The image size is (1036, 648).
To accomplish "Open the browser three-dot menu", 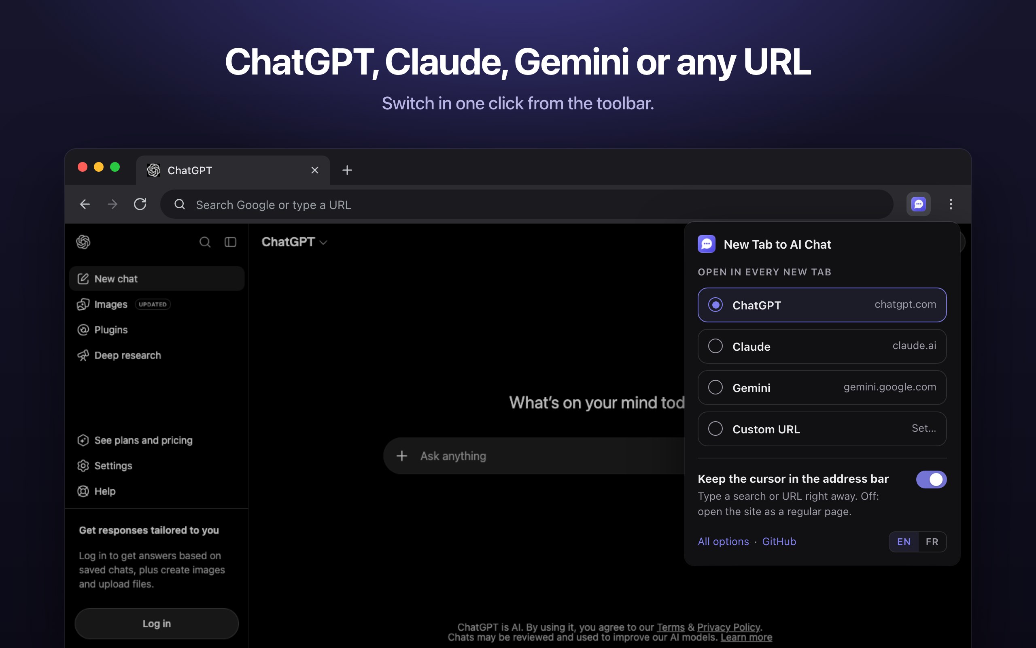I will pyautogui.click(x=951, y=204).
